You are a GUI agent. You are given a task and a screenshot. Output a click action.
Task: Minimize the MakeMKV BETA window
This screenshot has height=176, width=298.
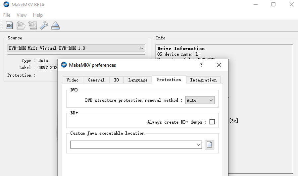coord(255,4)
